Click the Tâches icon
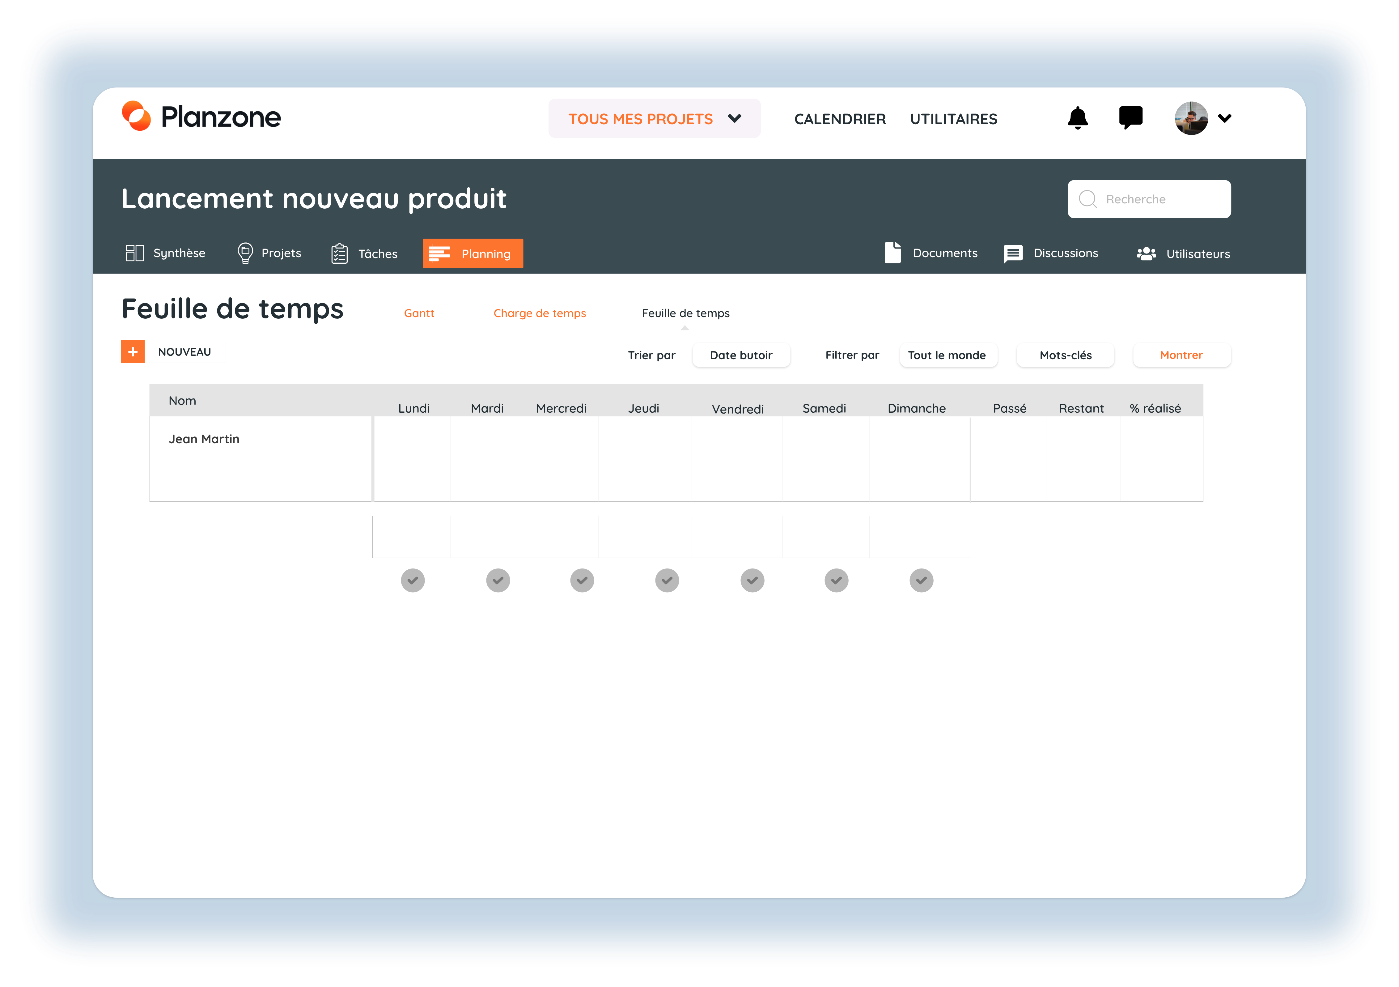 pyautogui.click(x=340, y=253)
